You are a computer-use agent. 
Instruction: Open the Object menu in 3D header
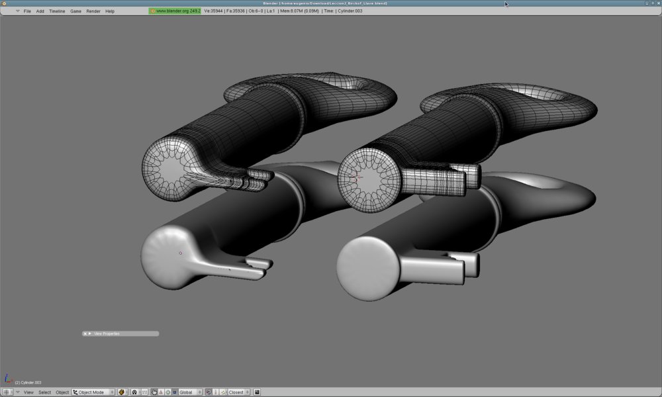[62, 392]
